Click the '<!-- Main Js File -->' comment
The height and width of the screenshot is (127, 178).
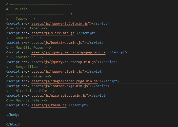tap(27, 100)
